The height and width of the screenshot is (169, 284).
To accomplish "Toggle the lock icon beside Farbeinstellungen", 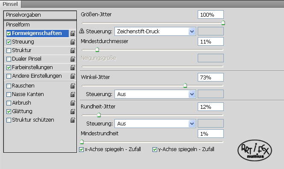I will pyautogui.click(x=73, y=67).
